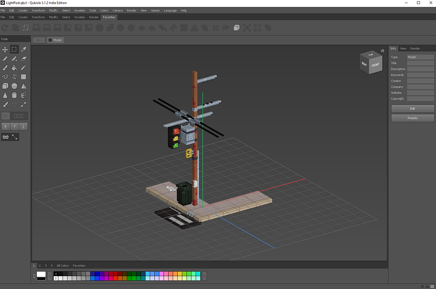The width and height of the screenshot is (436, 289).
Task: Select the dotted box selection tool
Action: click(14, 104)
